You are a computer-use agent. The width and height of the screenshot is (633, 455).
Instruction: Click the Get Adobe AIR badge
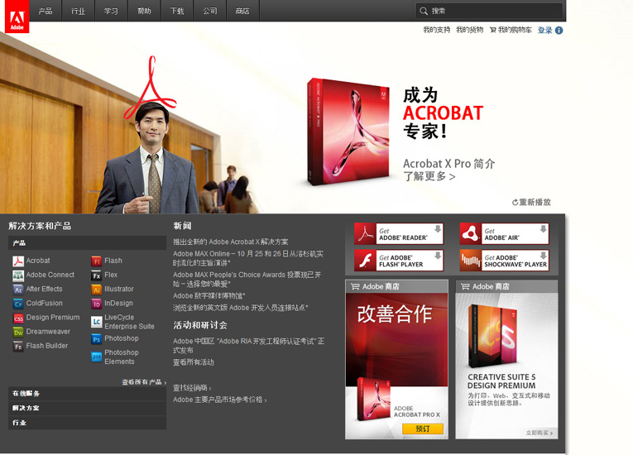pos(504,234)
